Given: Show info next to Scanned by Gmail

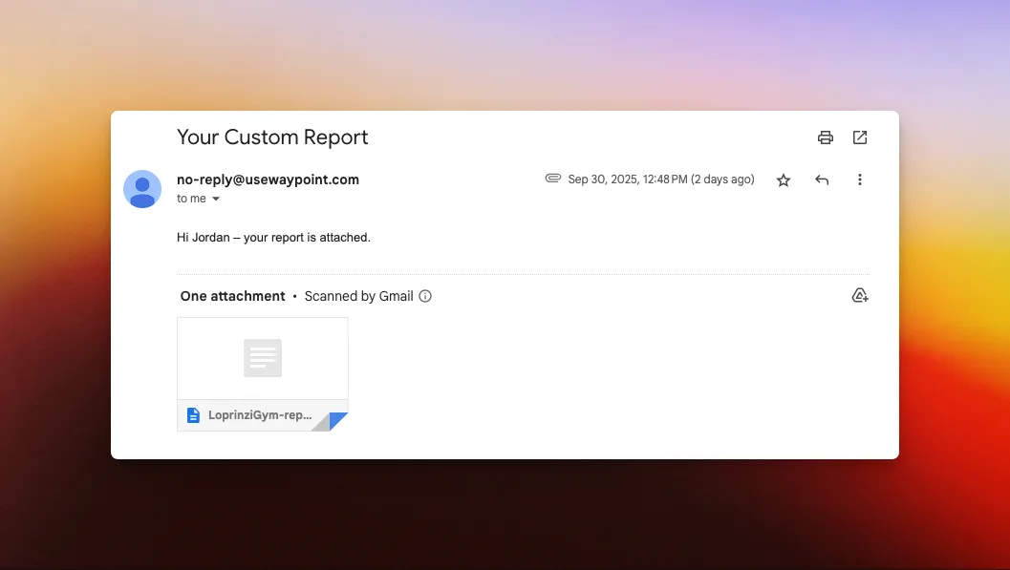Looking at the screenshot, I should point(426,296).
